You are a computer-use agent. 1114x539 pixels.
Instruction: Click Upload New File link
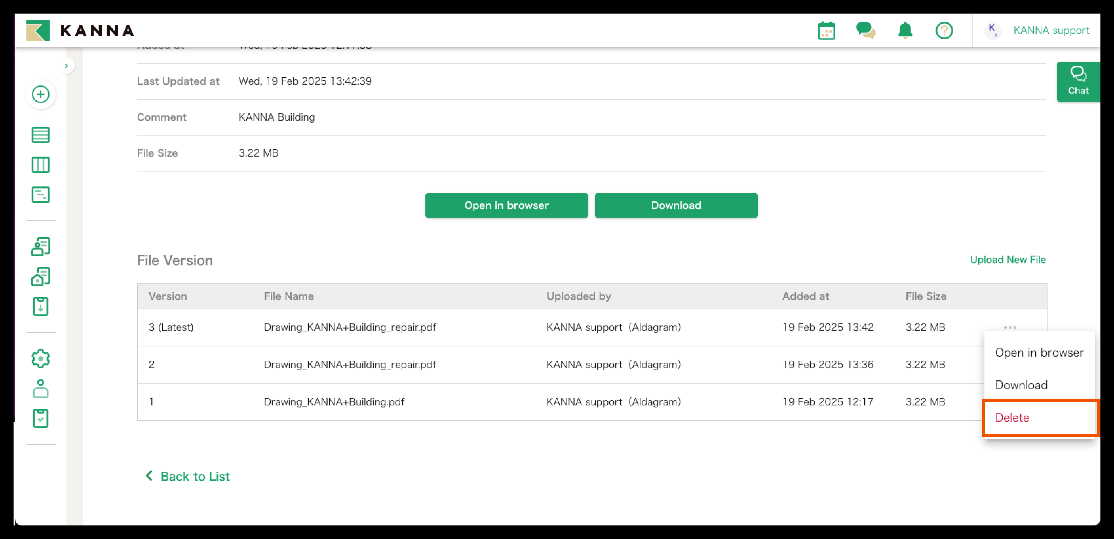[1007, 259]
